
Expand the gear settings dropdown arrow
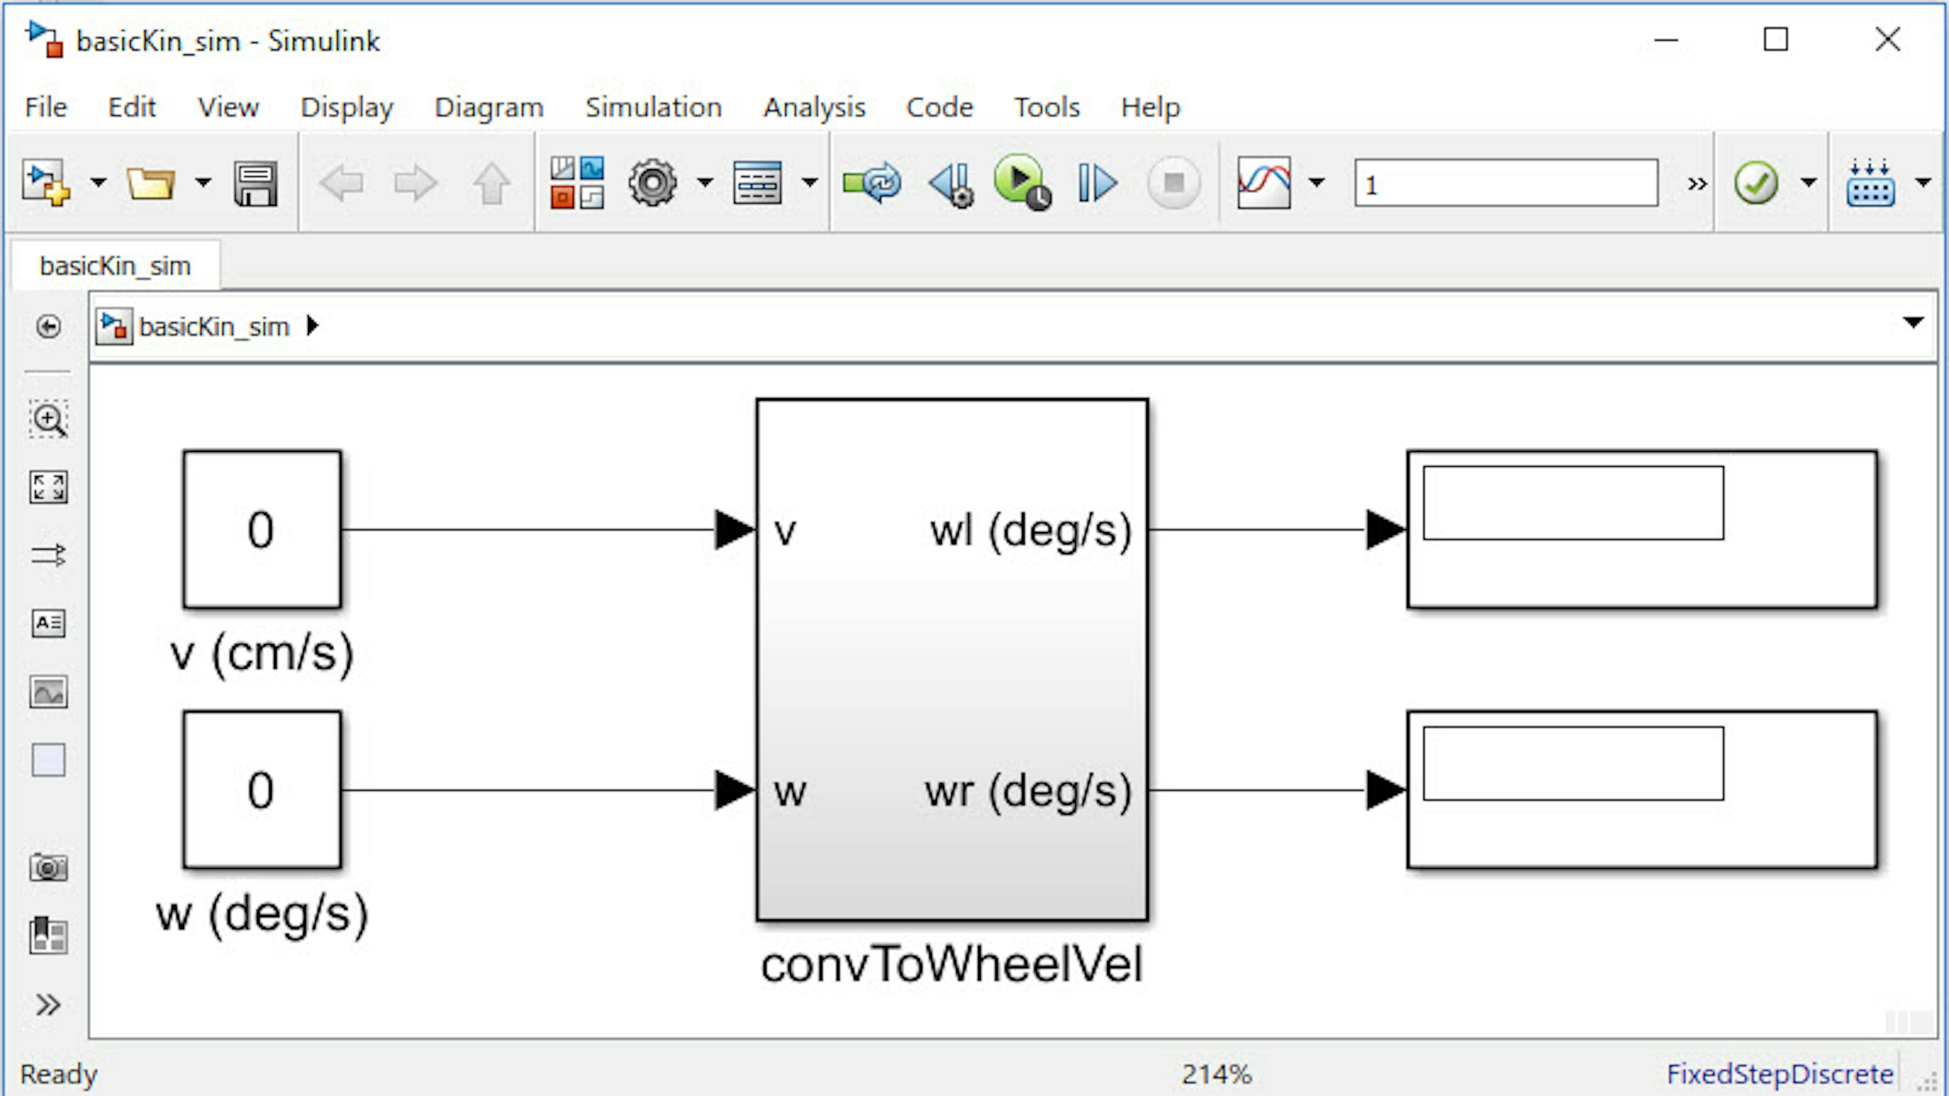click(x=705, y=182)
